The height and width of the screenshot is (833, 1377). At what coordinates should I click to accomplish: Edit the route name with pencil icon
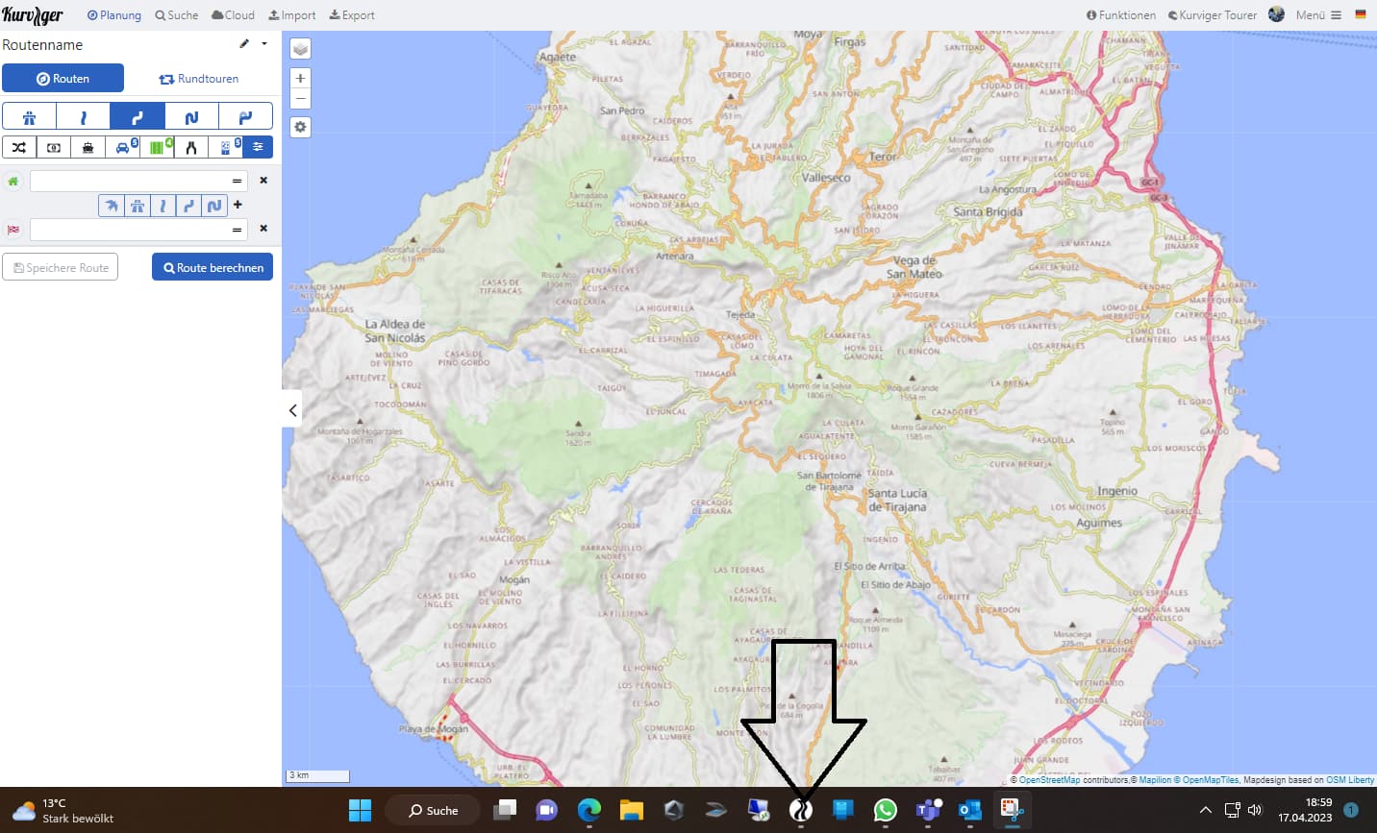pyautogui.click(x=244, y=44)
